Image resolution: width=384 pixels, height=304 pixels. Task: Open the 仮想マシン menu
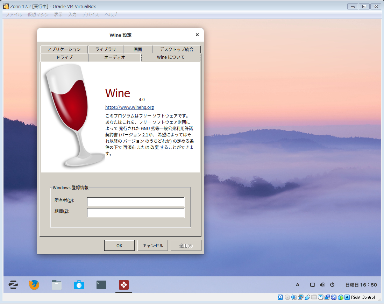click(38, 14)
